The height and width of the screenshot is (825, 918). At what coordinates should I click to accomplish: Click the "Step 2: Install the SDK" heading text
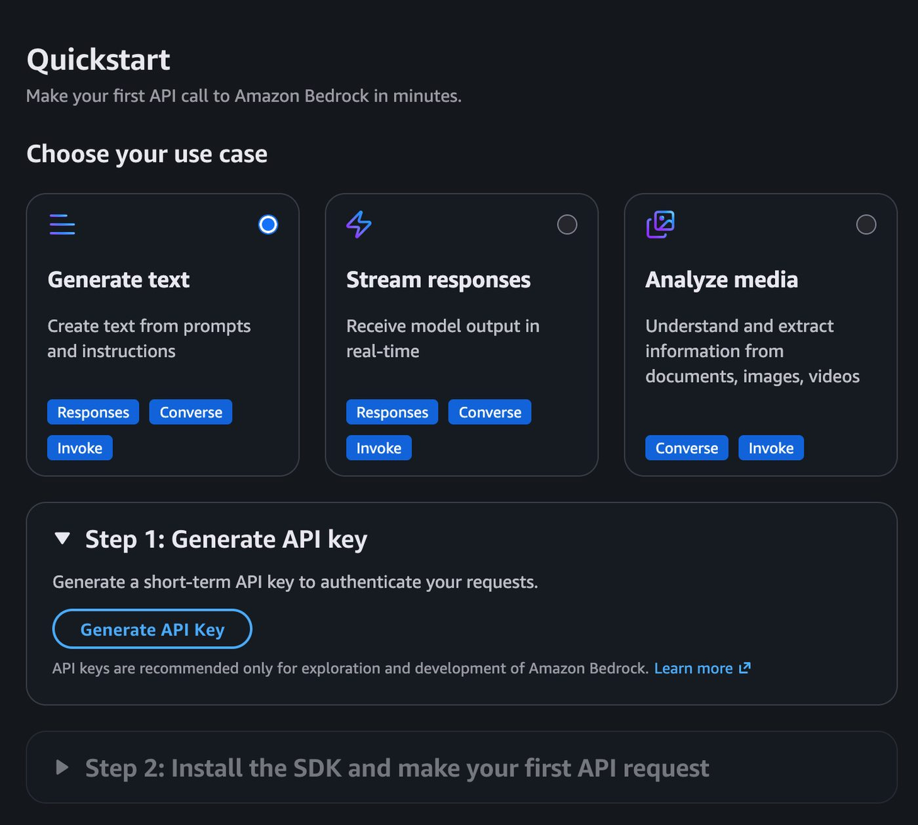pyautogui.click(x=397, y=768)
